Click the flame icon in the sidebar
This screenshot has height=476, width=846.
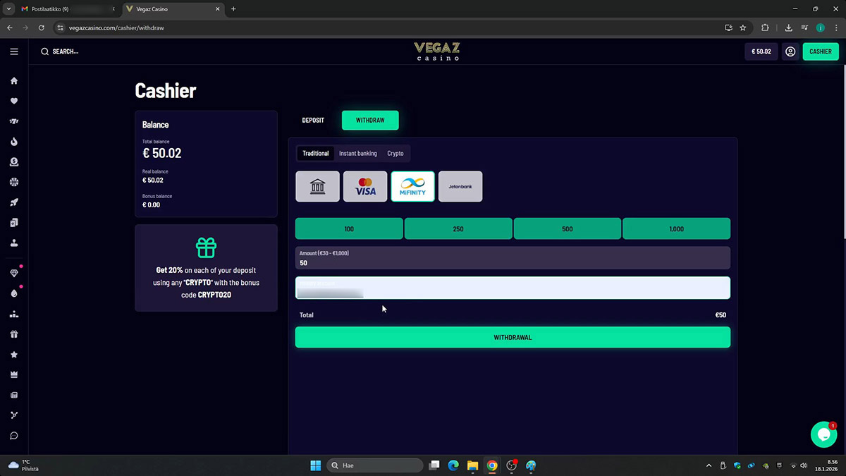point(14,142)
